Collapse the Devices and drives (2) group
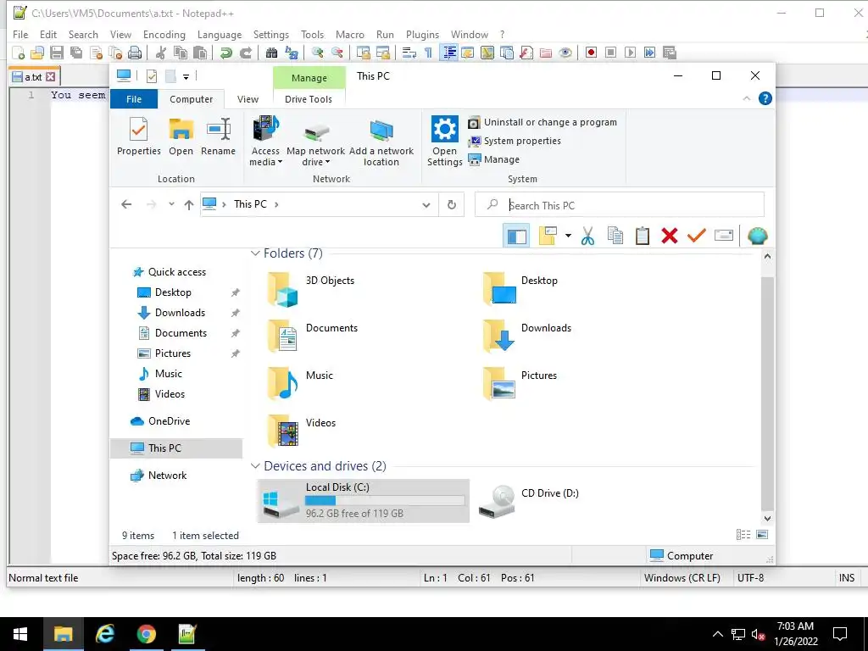Viewport: 868px width, 651px height. (255, 466)
